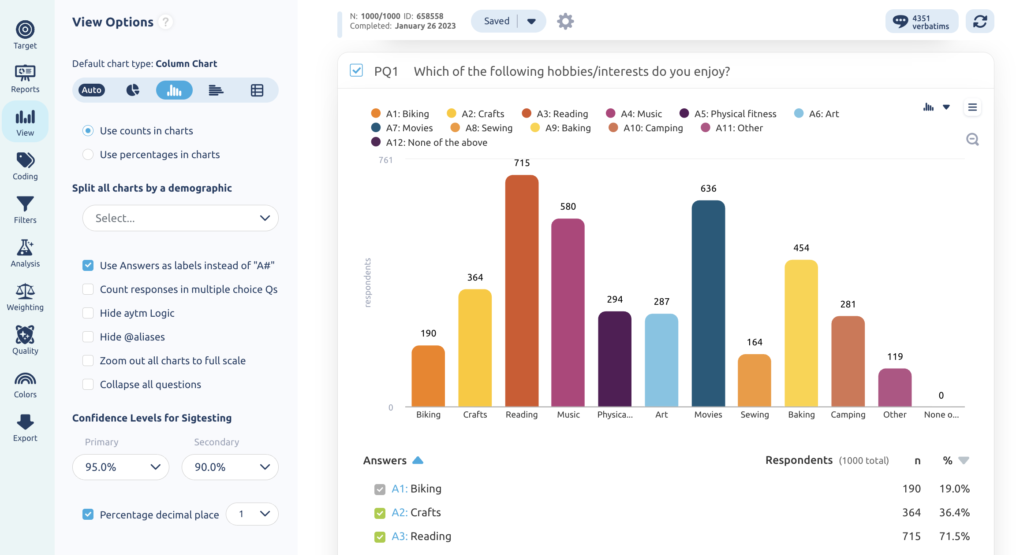Sort by Answers column header
This screenshot has height=555, width=1016.
click(x=393, y=460)
